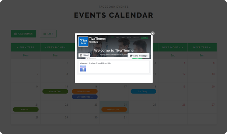Go to Prev Year
Screen dimensions: 227x134
pyautogui.click(x=26, y=47)
